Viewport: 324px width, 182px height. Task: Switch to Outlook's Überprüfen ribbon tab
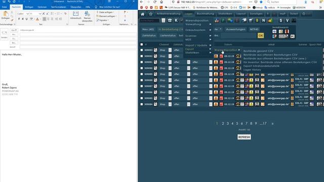click(75, 7)
